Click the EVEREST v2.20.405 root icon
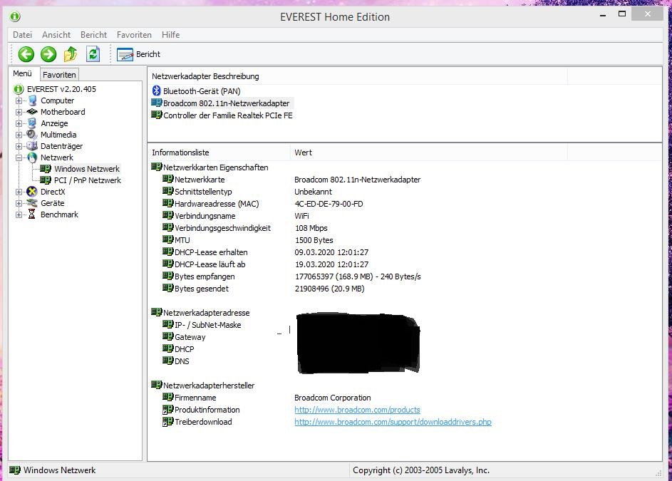 point(19,89)
